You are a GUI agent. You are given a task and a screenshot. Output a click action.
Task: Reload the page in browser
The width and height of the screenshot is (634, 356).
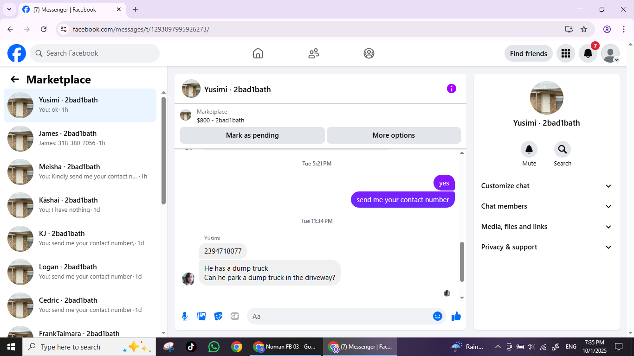[x=44, y=29]
